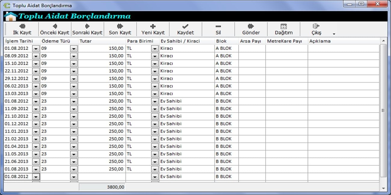Open Ödeme Türü dropdown in the 08.09.2012 row

click(74, 56)
